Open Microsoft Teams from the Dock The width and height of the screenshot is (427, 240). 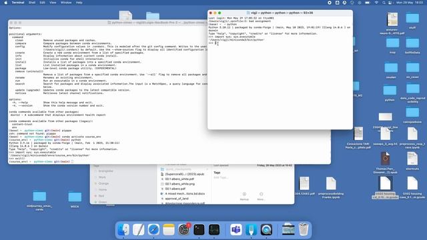[x=236, y=229]
